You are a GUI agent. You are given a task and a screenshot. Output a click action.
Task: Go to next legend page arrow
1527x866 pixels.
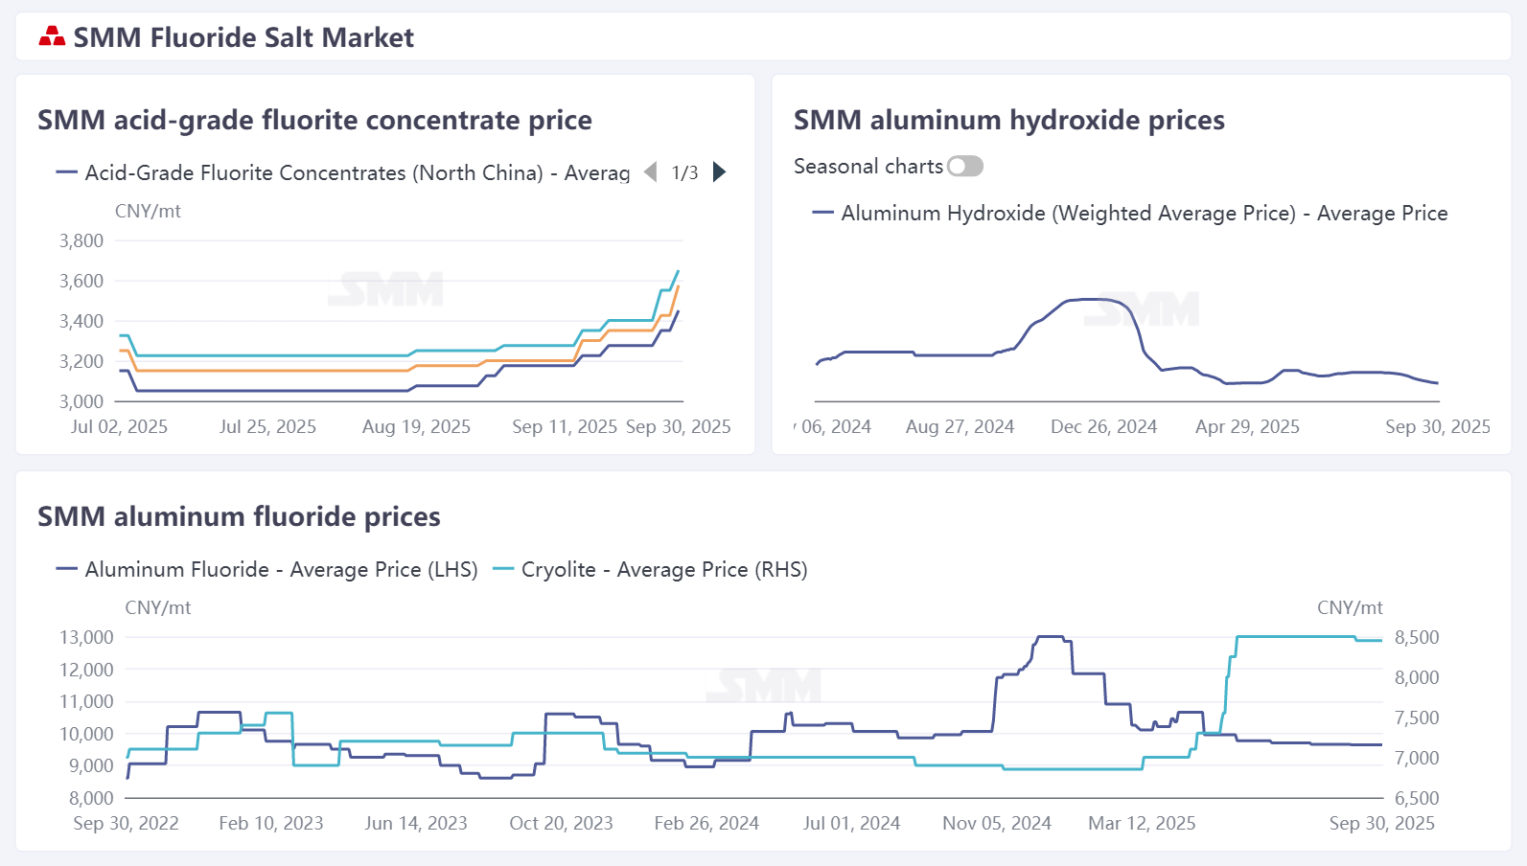point(720,172)
